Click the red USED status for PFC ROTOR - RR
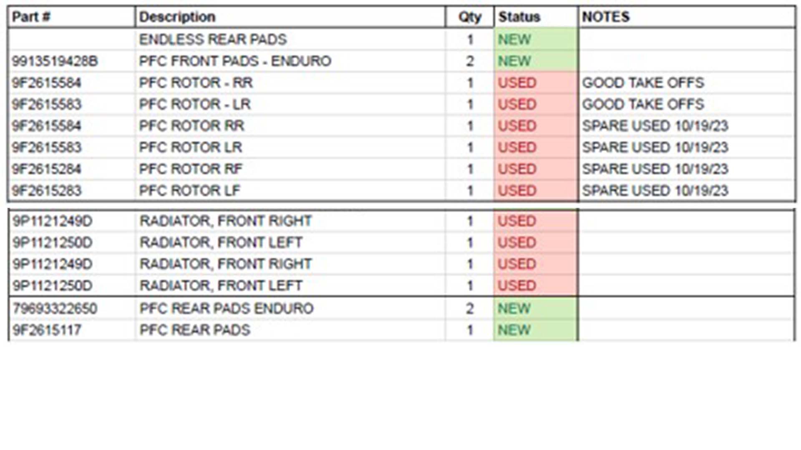The height and width of the screenshot is (450, 801). (x=536, y=83)
